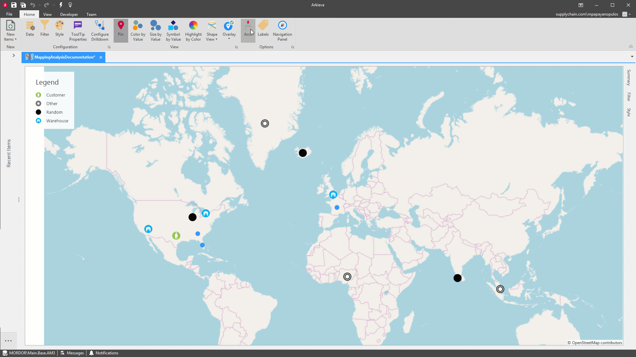Undo the last action

[32, 5]
